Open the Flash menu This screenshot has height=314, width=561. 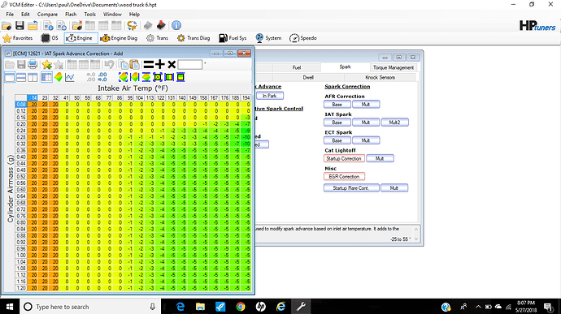click(x=71, y=15)
